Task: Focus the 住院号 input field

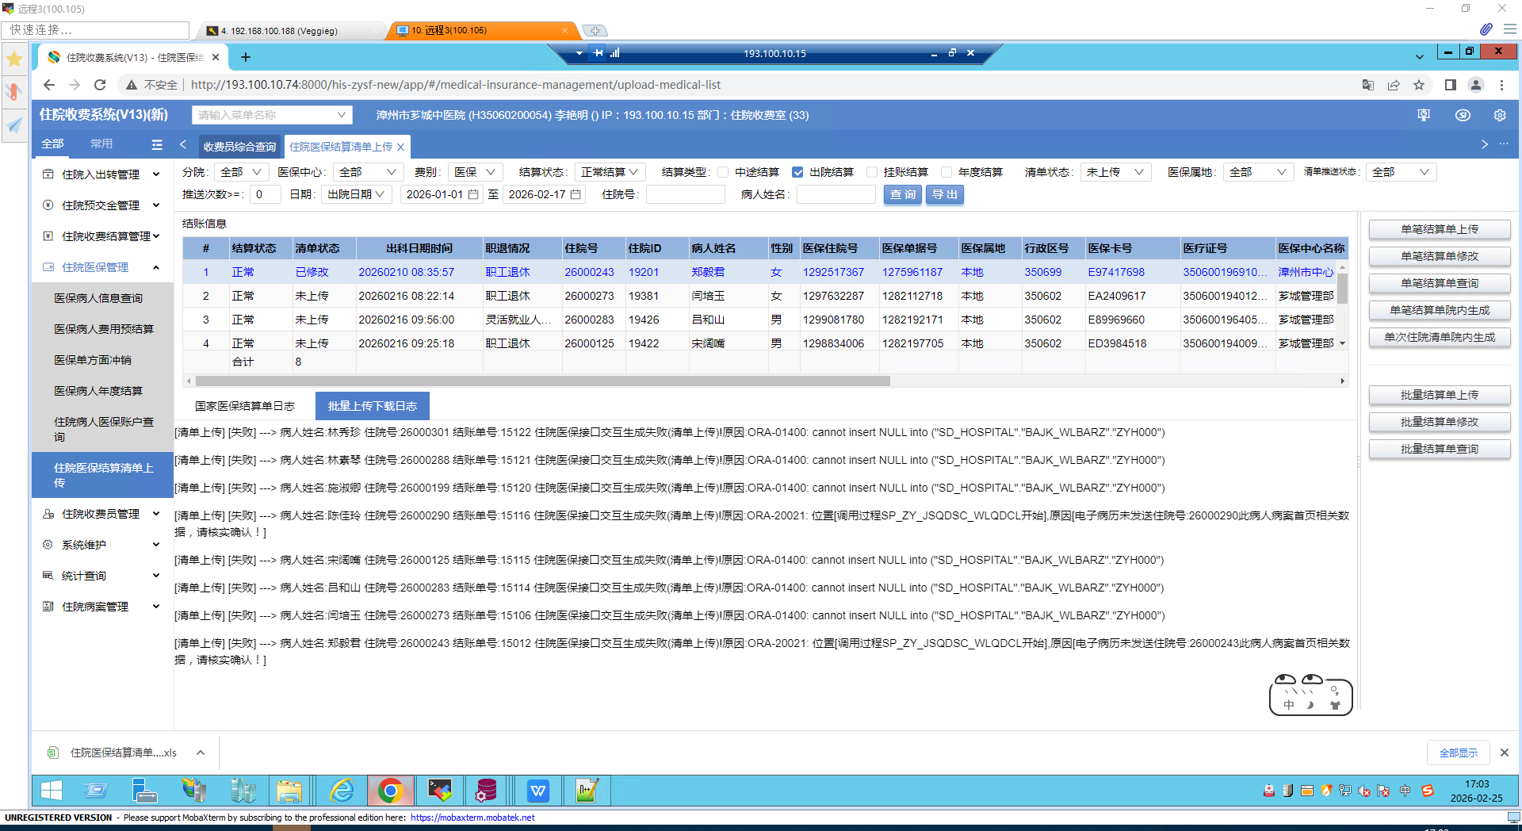Action: (x=686, y=194)
